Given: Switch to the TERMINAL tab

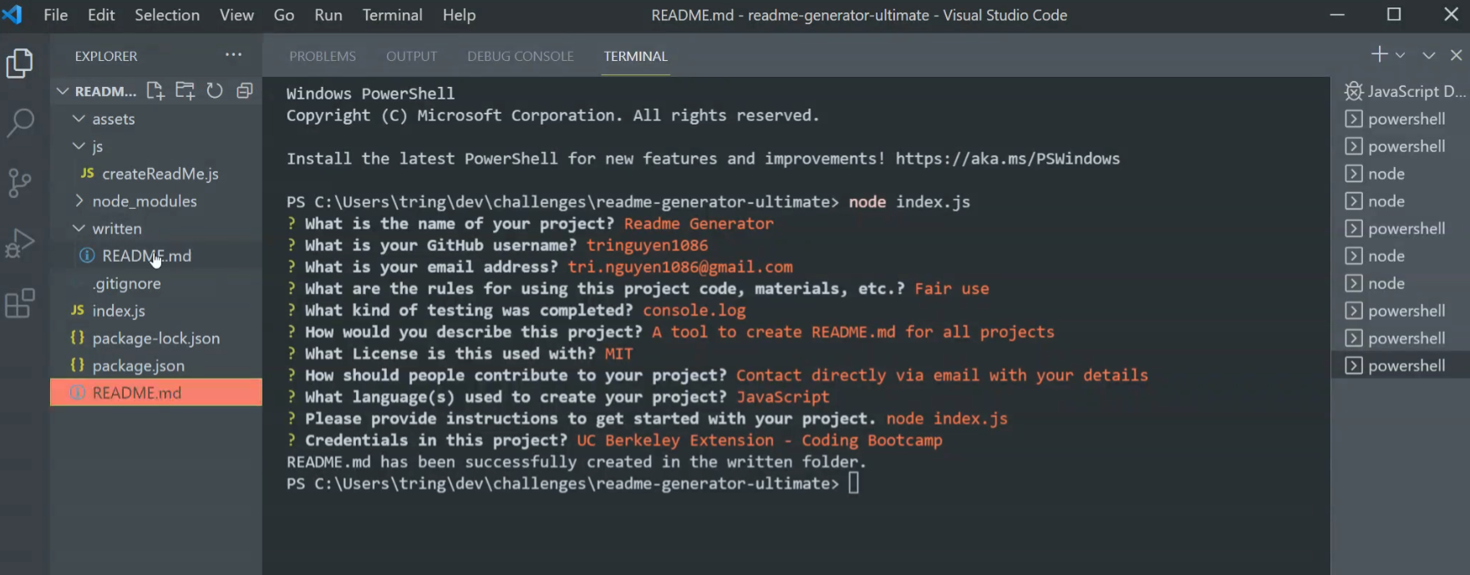Looking at the screenshot, I should (x=636, y=56).
